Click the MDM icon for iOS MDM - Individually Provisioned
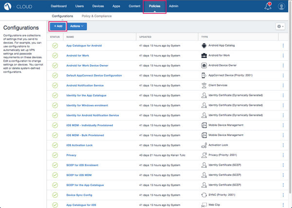 pos(204,125)
